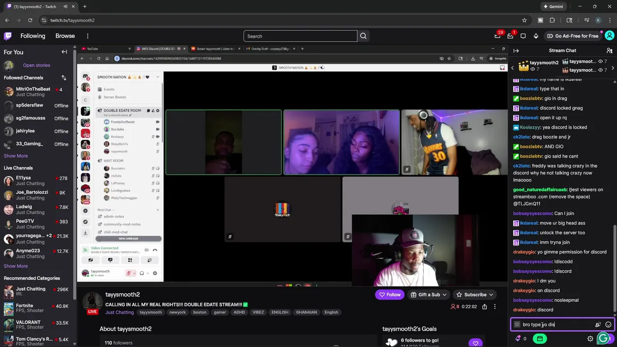This screenshot has height=347, width=617.
Task: Reload the page in Chrome
Action: (30, 20)
